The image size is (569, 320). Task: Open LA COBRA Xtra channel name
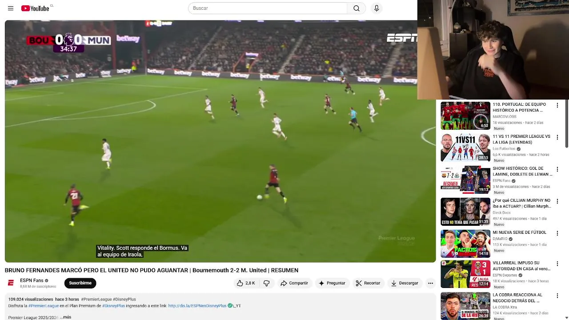pos(505,307)
